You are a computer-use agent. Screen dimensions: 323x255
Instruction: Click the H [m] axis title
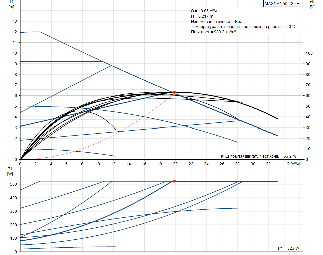11,5
